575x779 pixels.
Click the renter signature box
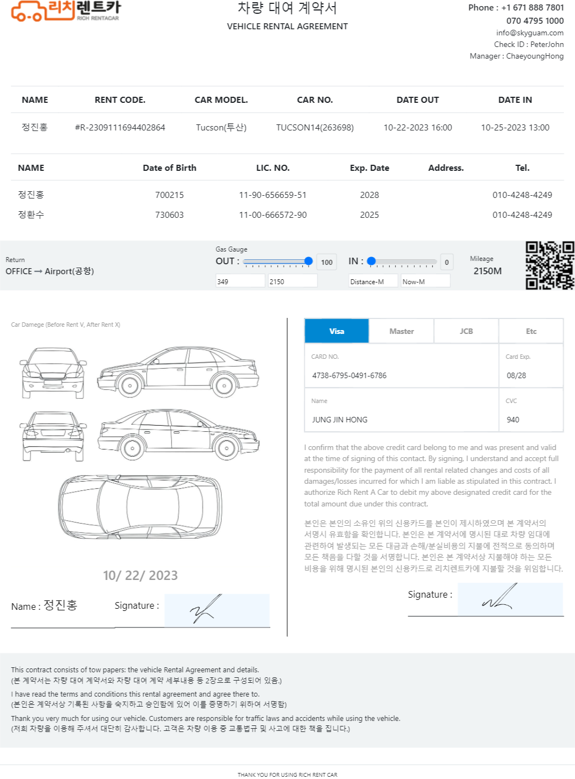tap(217, 610)
